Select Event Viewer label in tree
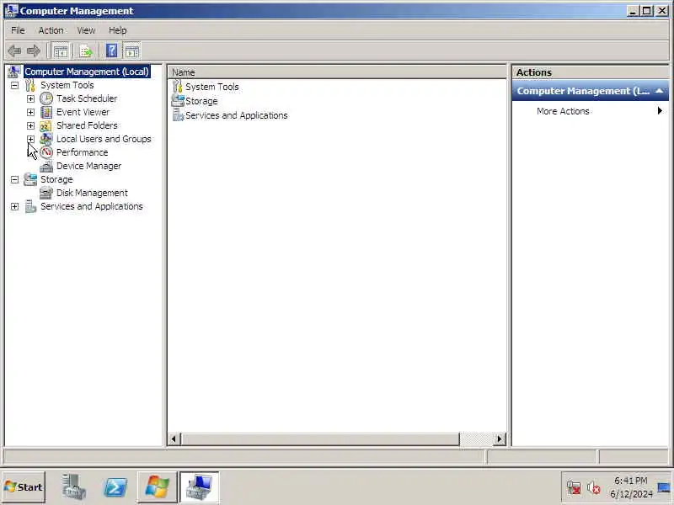 83,112
